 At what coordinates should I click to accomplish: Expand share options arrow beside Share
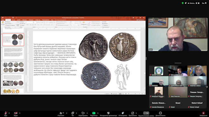pyautogui.click(x=98, y=113)
